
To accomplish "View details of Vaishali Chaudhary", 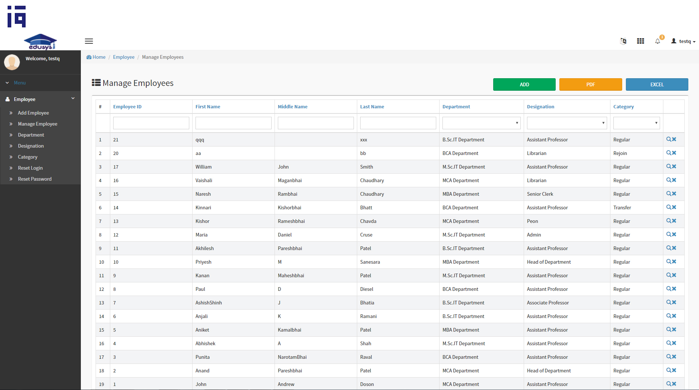I will pos(669,180).
